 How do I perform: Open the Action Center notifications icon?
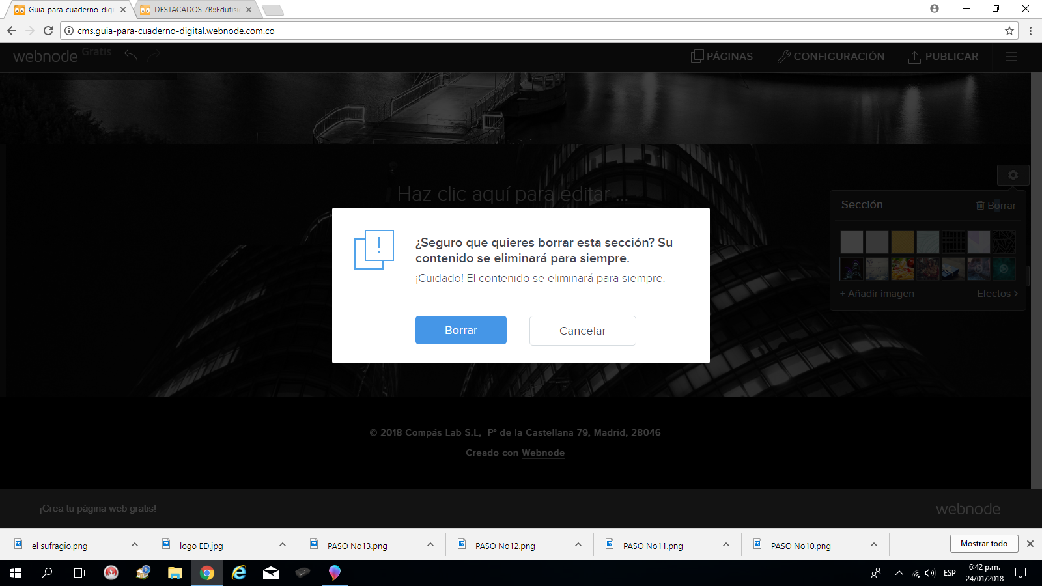click(1021, 573)
